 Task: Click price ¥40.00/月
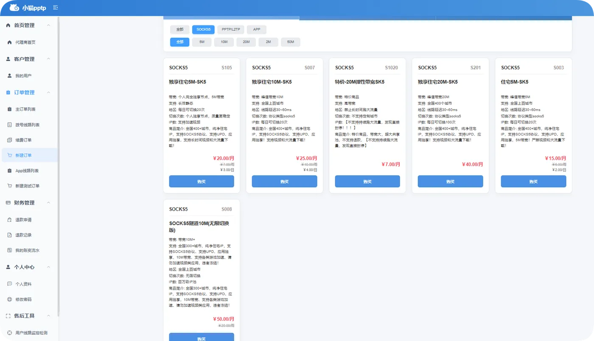[x=472, y=164]
